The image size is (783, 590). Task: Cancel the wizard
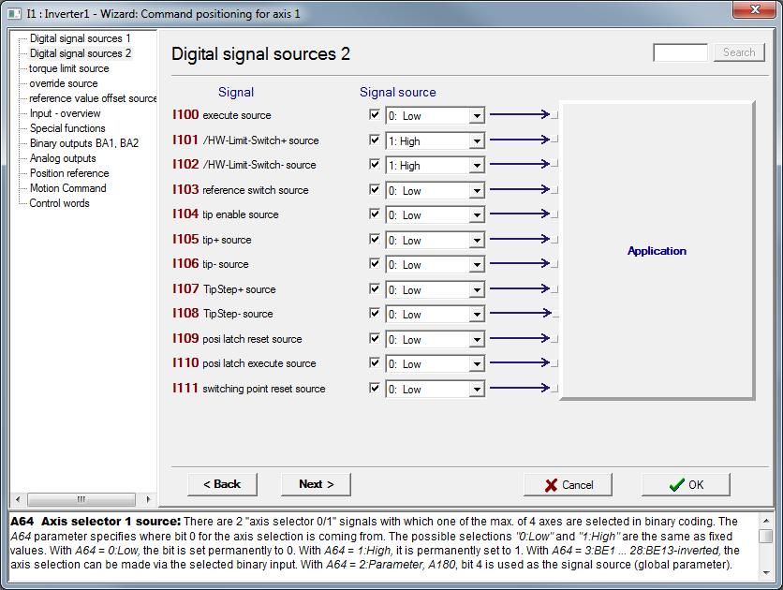click(x=568, y=485)
